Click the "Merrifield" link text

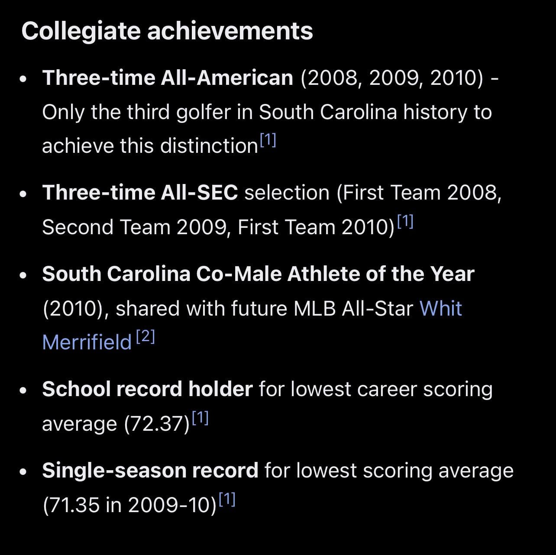[x=87, y=342]
